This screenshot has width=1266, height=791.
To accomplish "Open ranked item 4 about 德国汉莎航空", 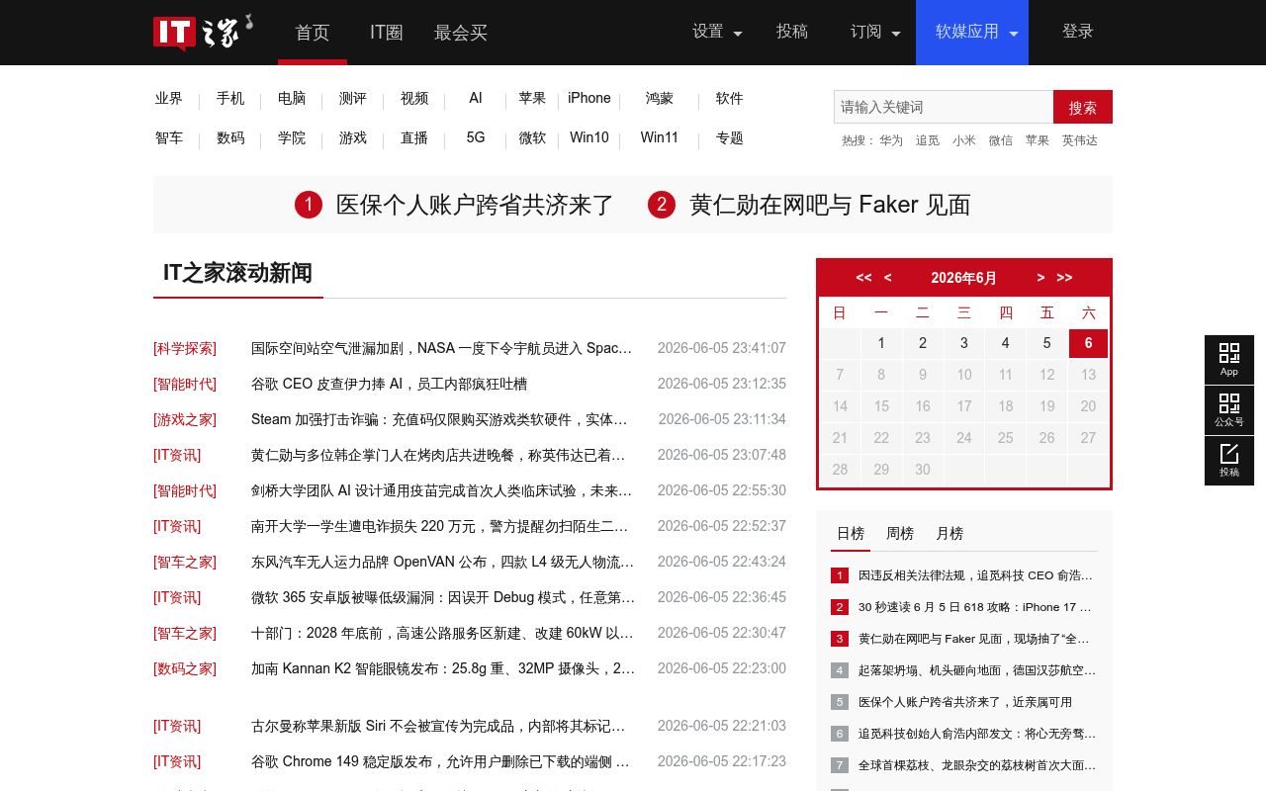I will pos(976,670).
